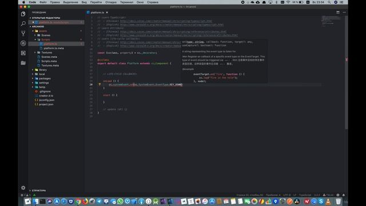This screenshot has height=206, width=366.
Task: Open VLC from the Dock
Action: point(328,201)
